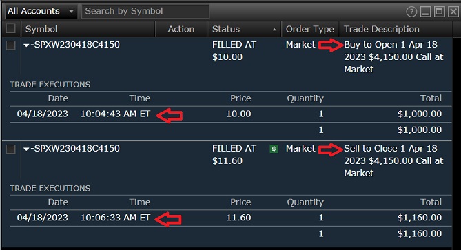Toggle the select-all checkbox in header
This screenshot has width=461, height=250.
click(x=11, y=28)
